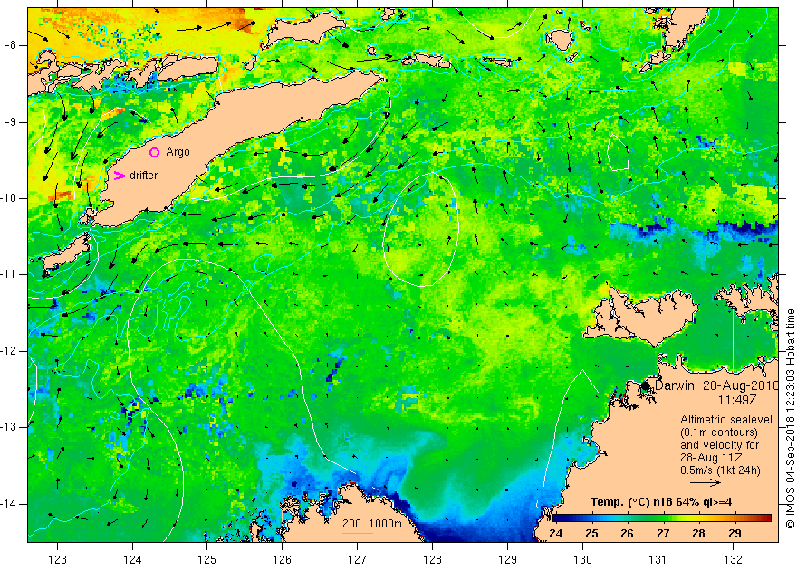Viewport: 797px width, 570px height.
Task: Click longitude axis label '128'
Action: (433, 560)
